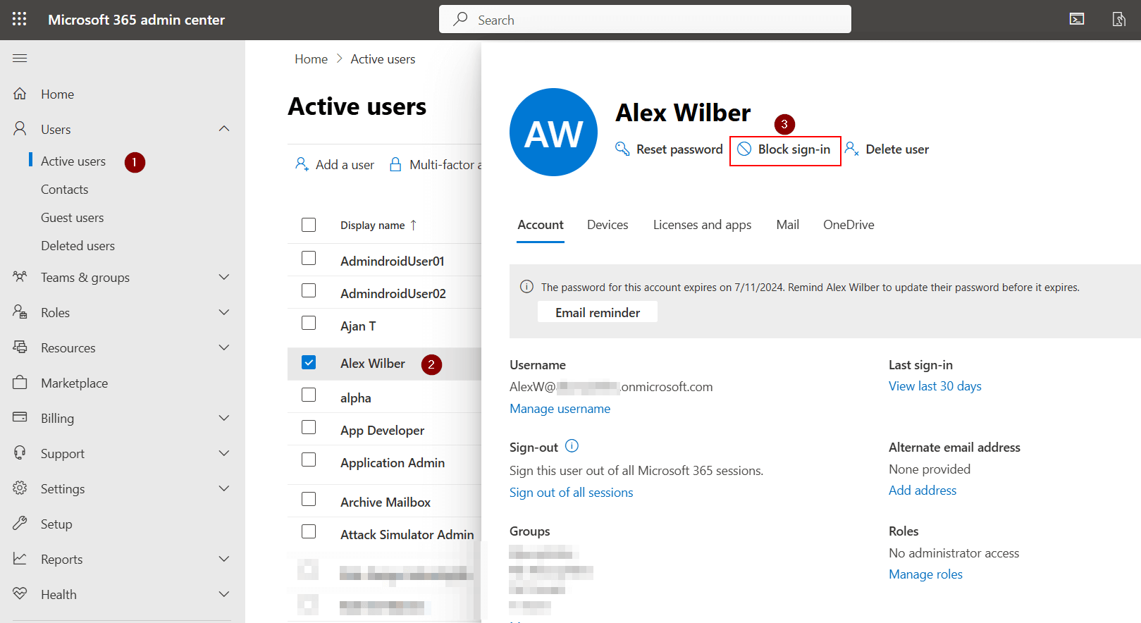Expand the Health chevron
1141x623 pixels.
[x=224, y=594]
